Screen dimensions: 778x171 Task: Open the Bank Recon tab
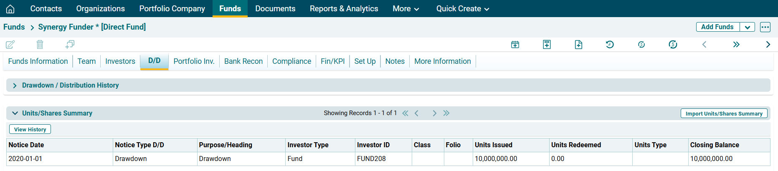click(243, 61)
